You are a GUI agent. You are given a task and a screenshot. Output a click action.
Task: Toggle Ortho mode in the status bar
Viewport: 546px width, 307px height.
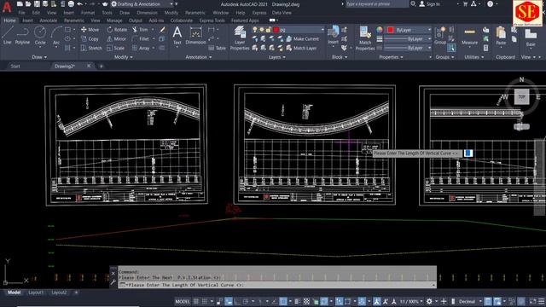(x=237, y=301)
